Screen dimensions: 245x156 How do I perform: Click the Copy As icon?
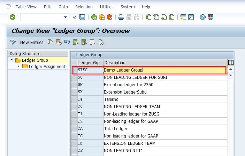(50, 42)
